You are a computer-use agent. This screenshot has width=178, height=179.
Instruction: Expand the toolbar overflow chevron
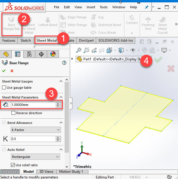[x=176, y=24]
